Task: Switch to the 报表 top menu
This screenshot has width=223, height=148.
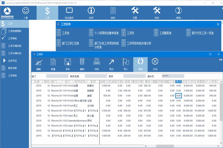Action: point(113,13)
